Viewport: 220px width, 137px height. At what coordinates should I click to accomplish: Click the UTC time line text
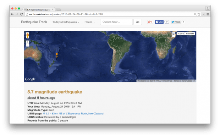[x=54, y=103]
